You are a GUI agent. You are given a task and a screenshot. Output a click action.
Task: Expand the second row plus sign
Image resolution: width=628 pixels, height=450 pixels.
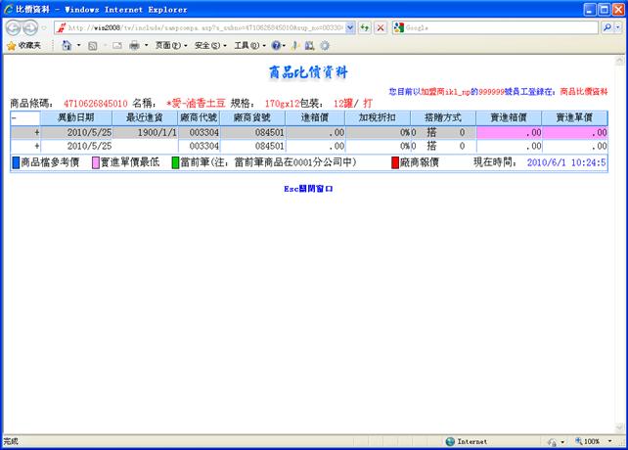37,146
